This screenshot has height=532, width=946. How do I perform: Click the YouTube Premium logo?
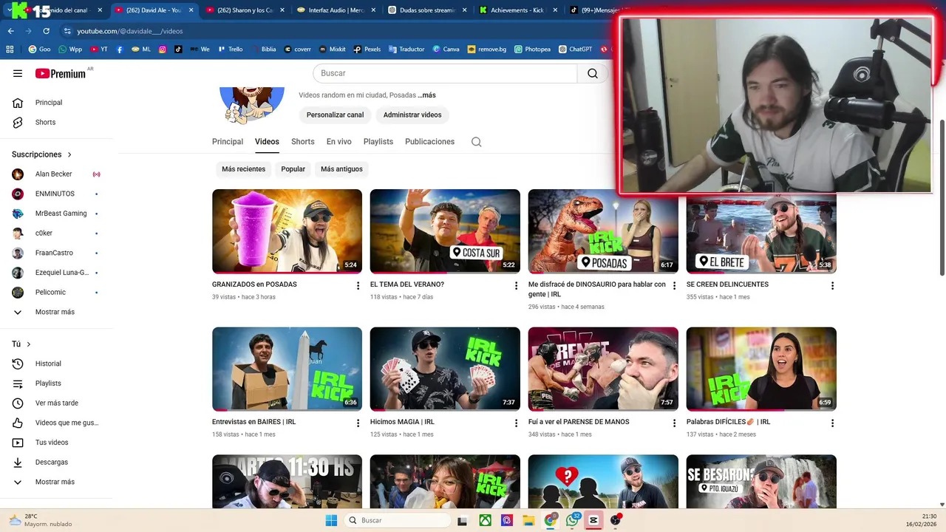[x=61, y=73]
